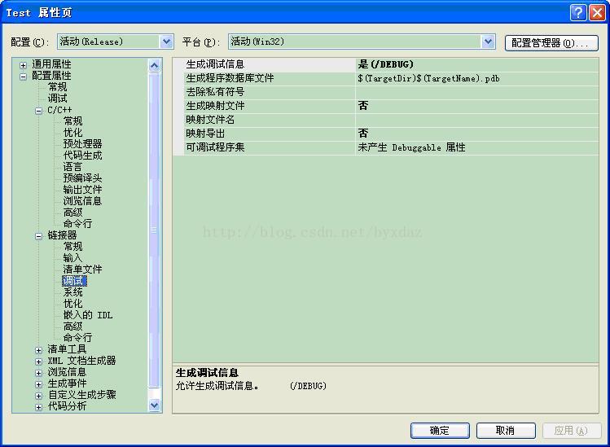610x447 pixels.
Task: Select the 生成映射文件 property
Action: tap(215, 106)
